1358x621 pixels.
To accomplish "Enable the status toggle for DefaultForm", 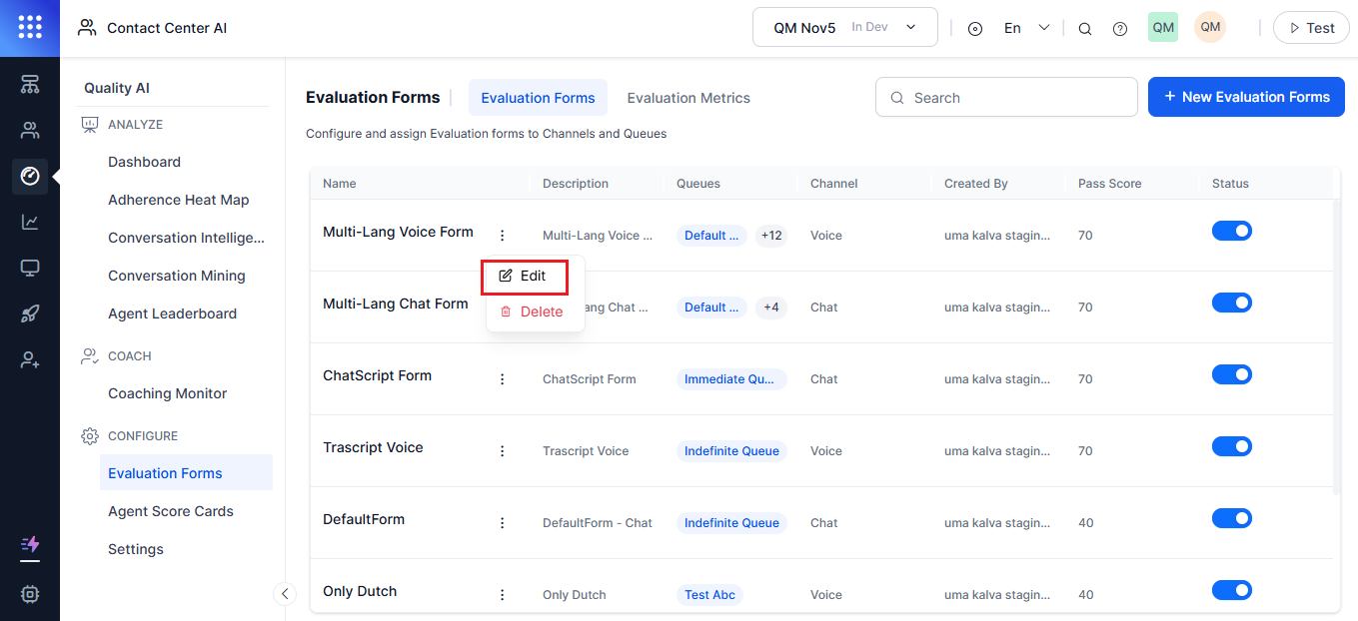I will [1232, 518].
